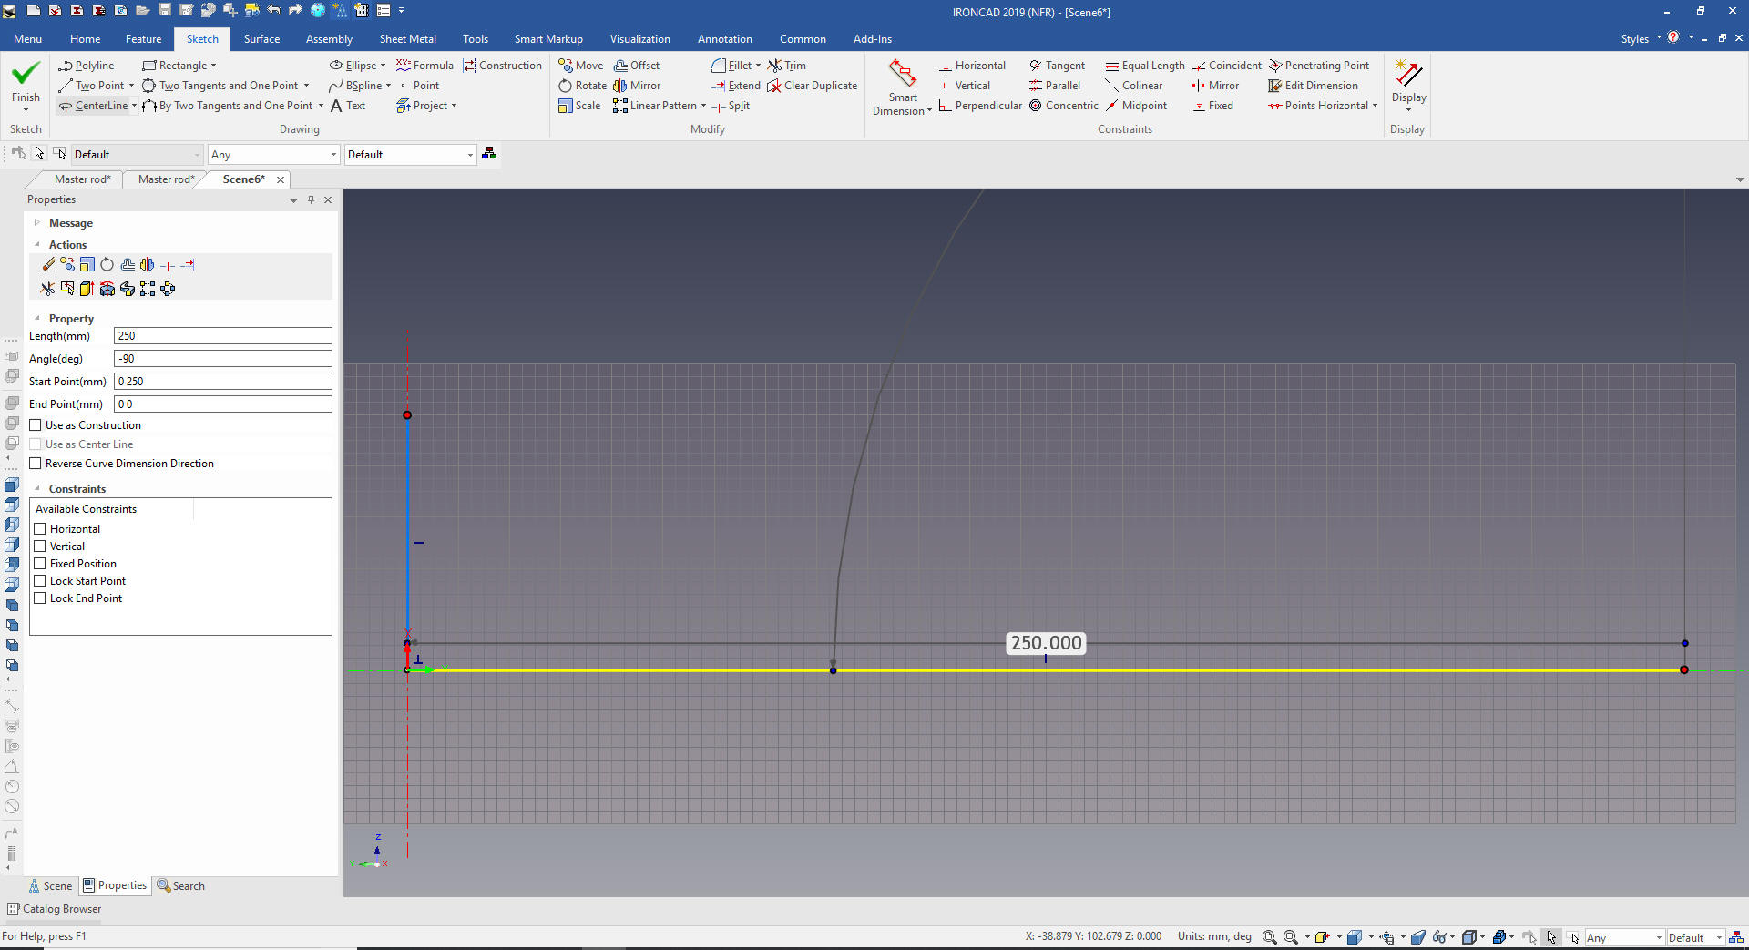1749x950 pixels.
Task: Select the Rotate tool
Action: [x=582, y=86]
